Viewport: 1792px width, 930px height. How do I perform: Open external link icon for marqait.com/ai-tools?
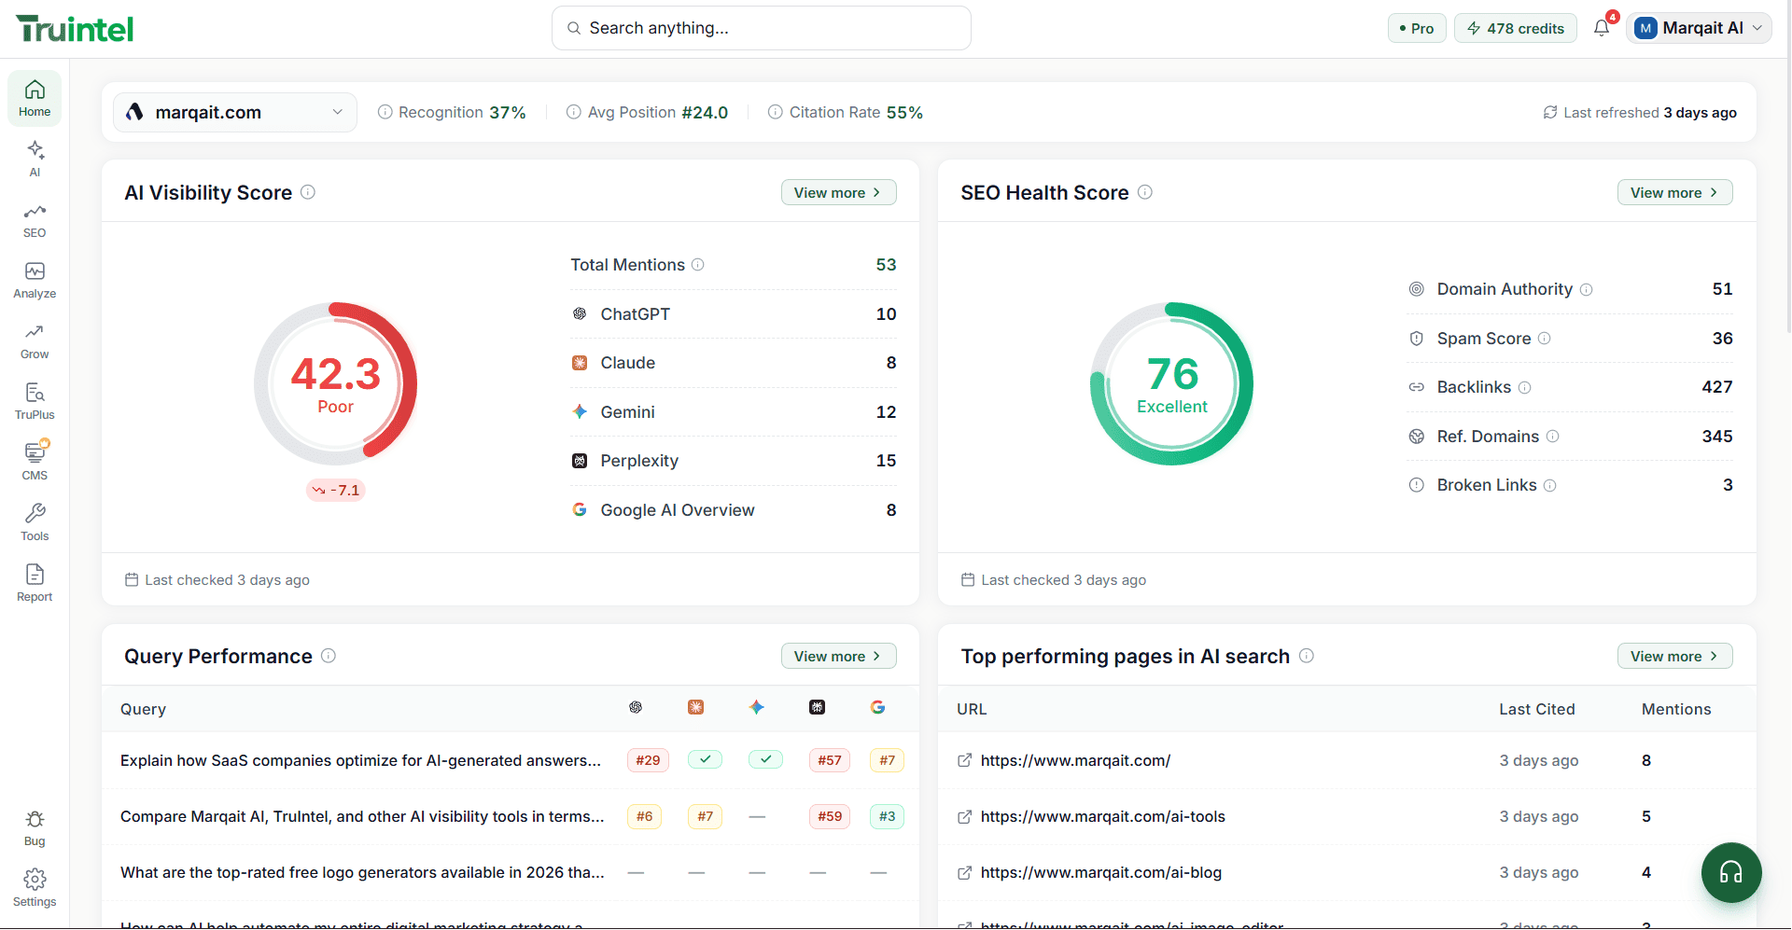(x=965, y=817)
